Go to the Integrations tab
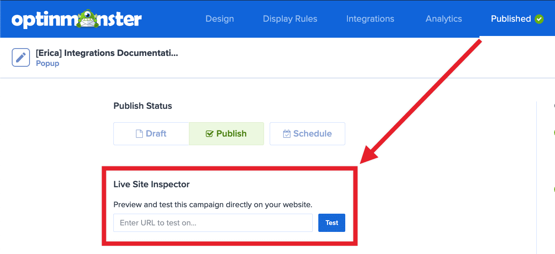Viewport: 555px width, 254px height. pyautogui.click(x=370, y=19)
